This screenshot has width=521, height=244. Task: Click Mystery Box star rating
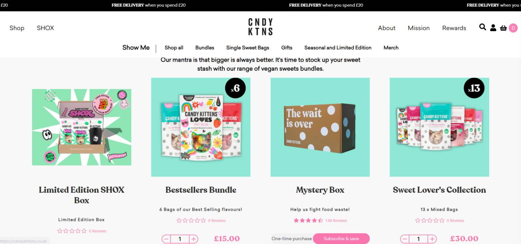tap(308, 220)
